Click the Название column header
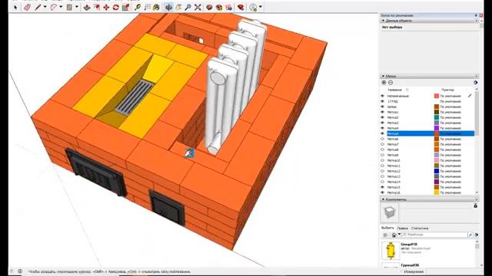The width and height of the screenshot is (492, 276). tap(394, 90)
